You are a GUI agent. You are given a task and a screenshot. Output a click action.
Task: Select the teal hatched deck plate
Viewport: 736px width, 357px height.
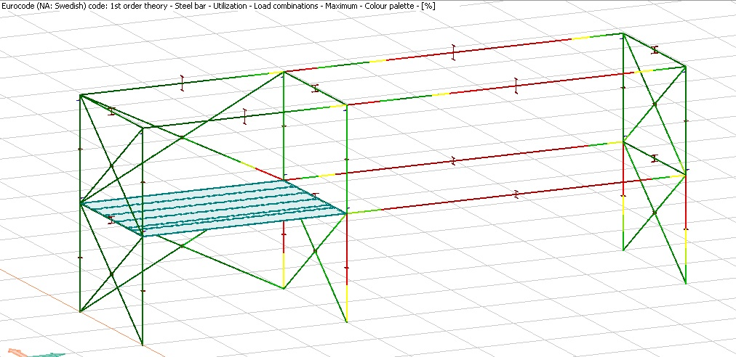(214, 208)
